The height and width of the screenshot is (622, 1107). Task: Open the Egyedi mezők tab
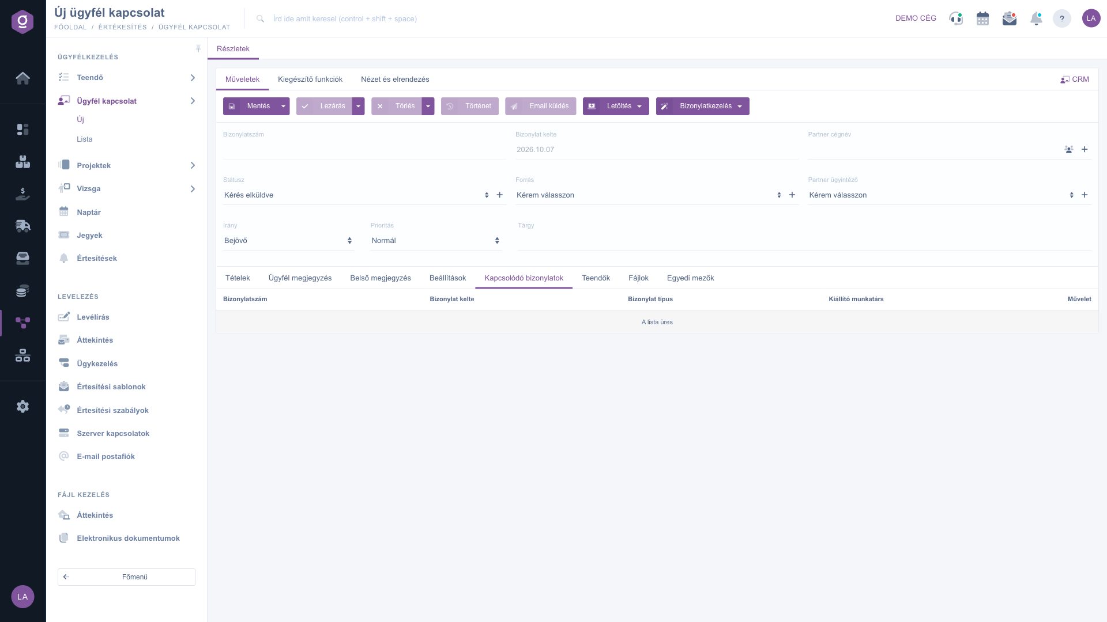(690, 278)
